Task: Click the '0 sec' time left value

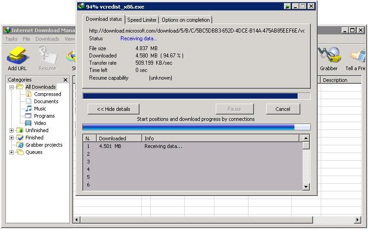Action: (x=141, y=70)
